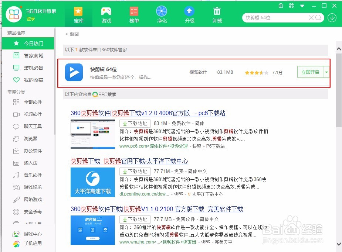Click the 太平洋高速下载 thumbnail
Image resolution: width=342 pixels, height=252 pixels.
[93, 182]
